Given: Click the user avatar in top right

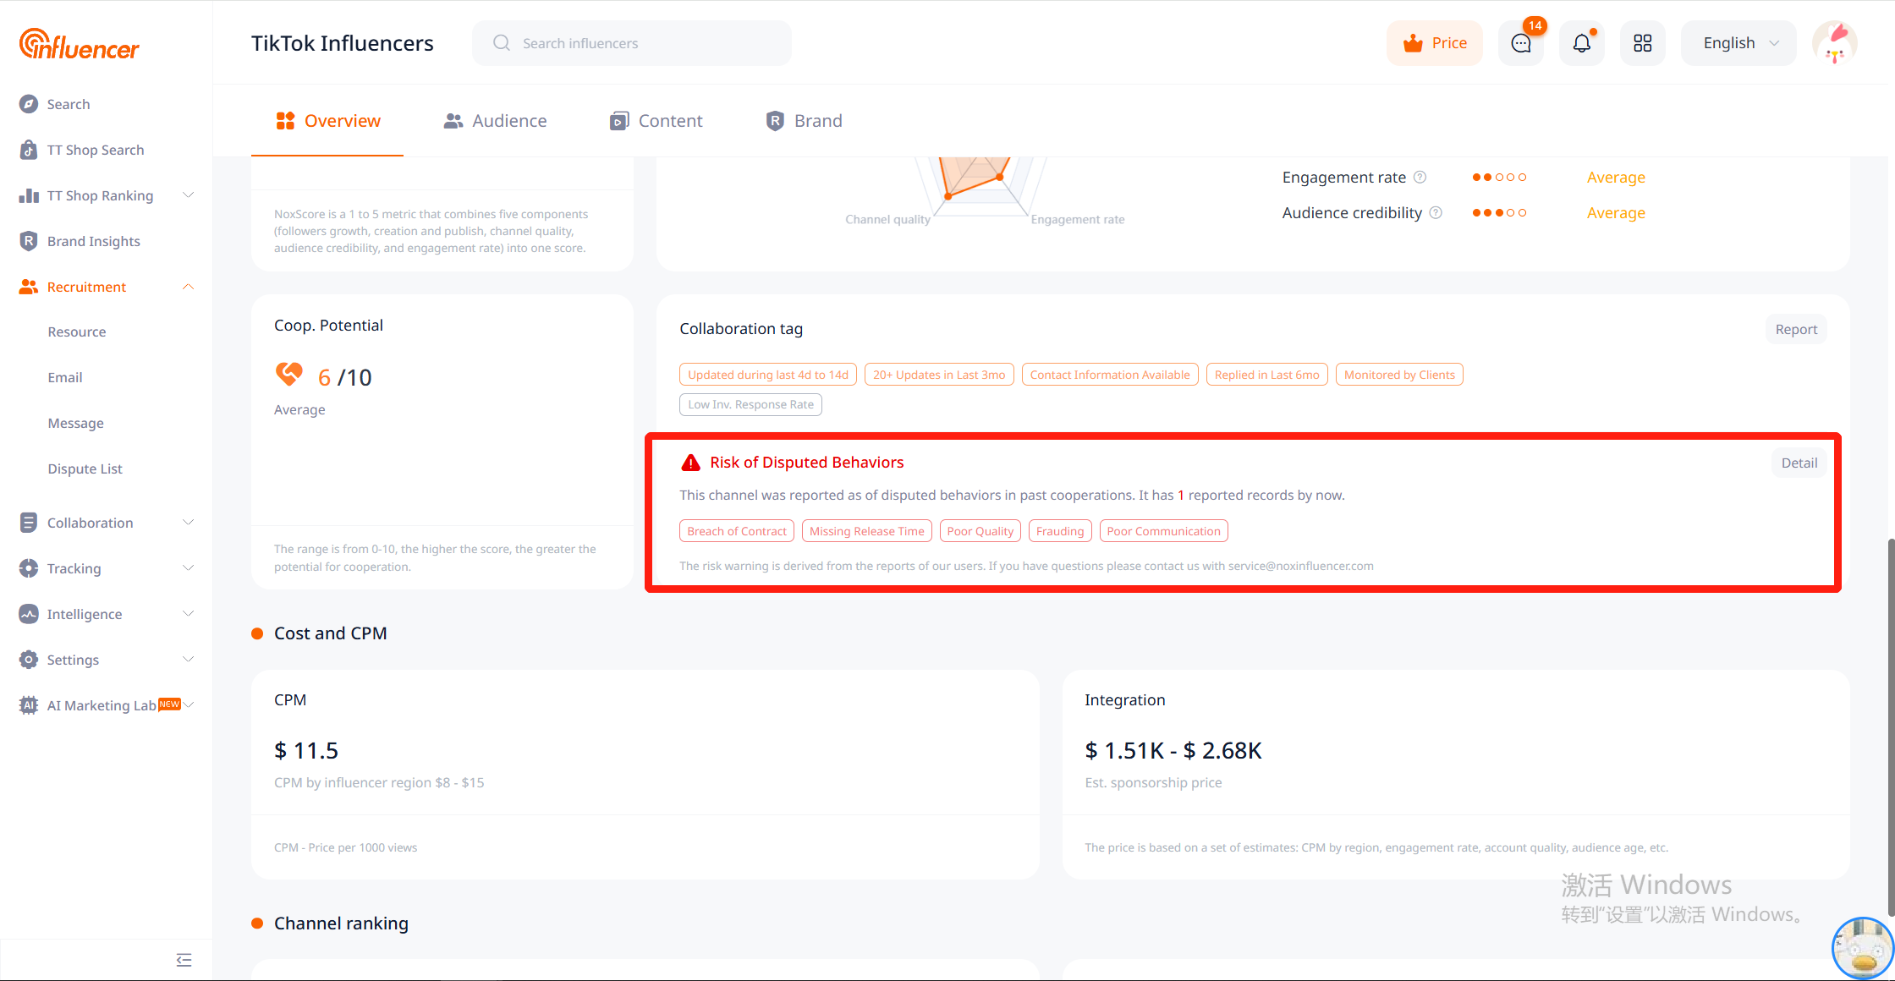Looking at the screenshot, I should [x=1834, y=43].
